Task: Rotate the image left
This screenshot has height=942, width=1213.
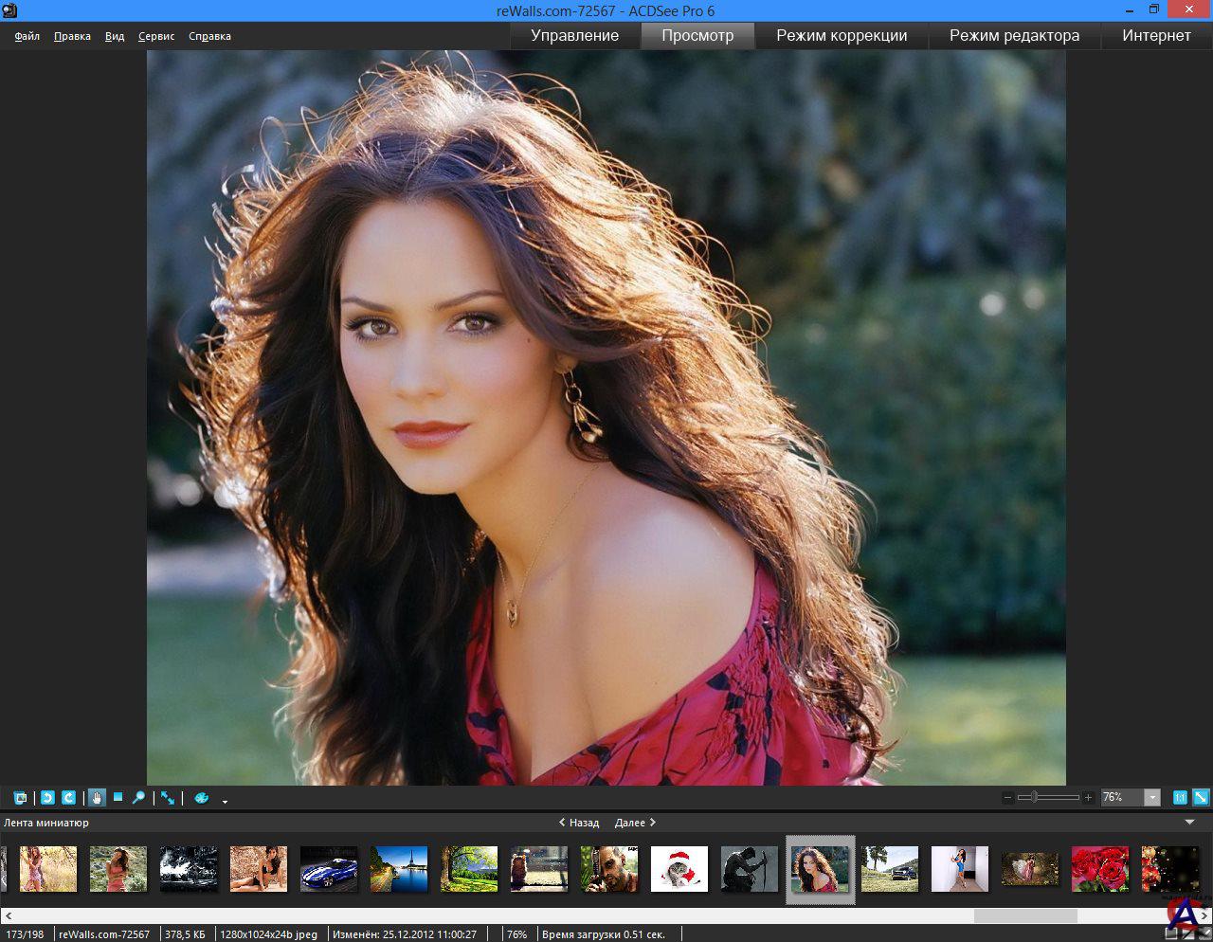Action: pos(47,798)
